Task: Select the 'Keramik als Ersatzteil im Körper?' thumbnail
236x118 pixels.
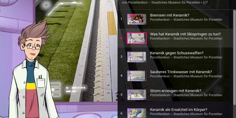Action: [137, 113]
